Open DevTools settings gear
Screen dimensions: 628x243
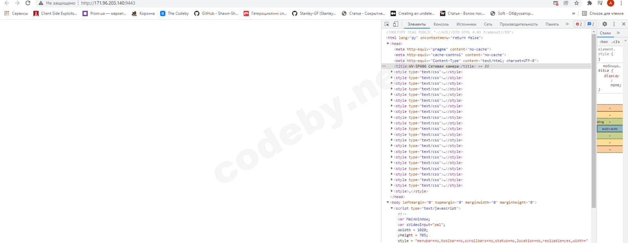(605, 24)
